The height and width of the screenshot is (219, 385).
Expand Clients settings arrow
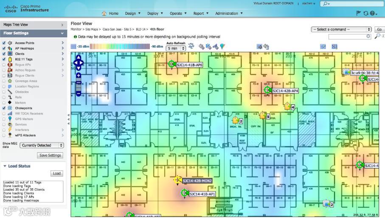click(x=63, y=53)
